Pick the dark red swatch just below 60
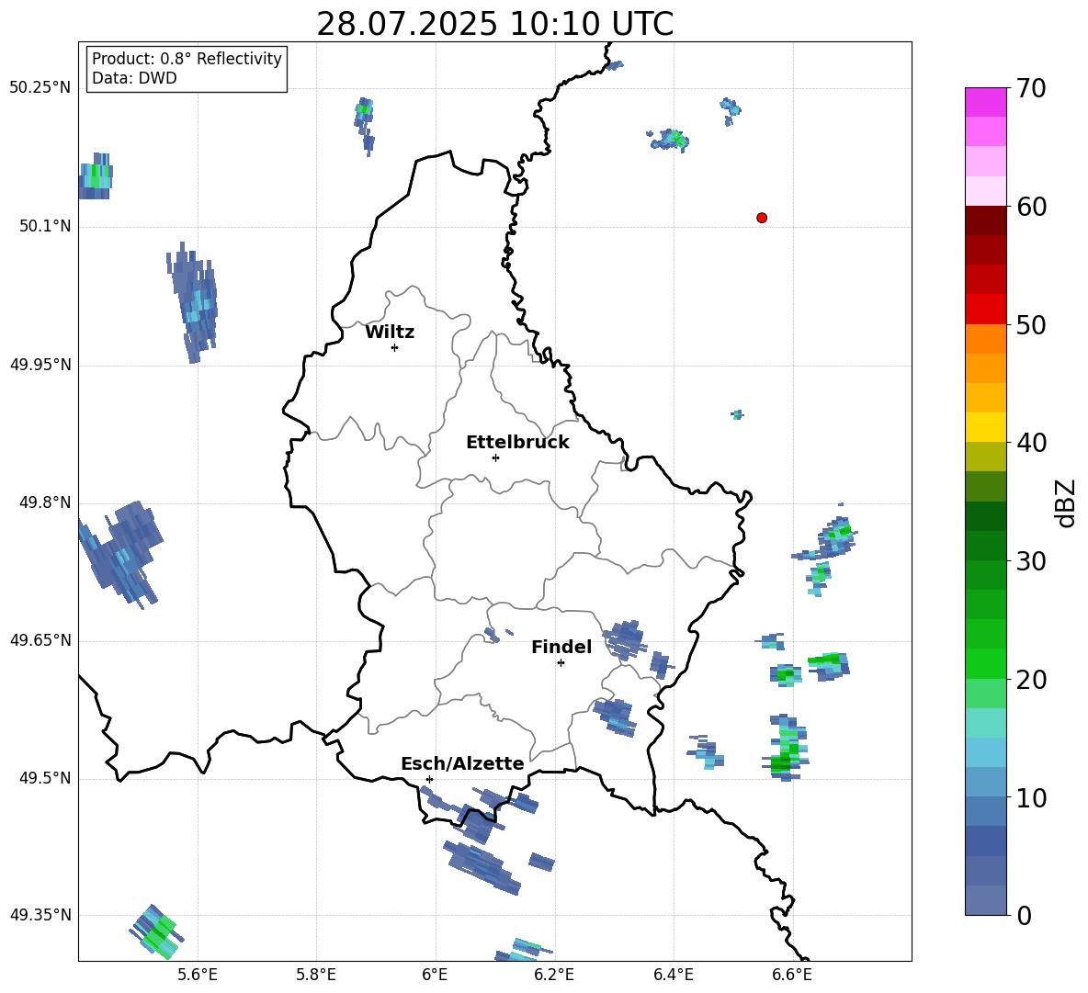This screenshot has height=993, width=1088. (x=985, y=220)
